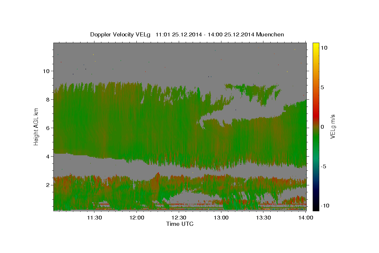This screenshot has height=253, width=379.
Task: Click the colorbar -5 tick label
Action: click(324, 166)
